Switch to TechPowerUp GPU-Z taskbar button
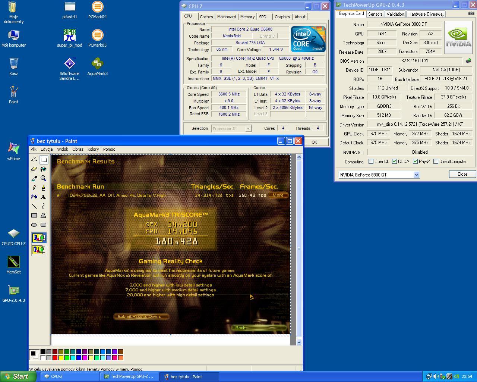This screenshot has height=382, width=477. pos(129,377)
